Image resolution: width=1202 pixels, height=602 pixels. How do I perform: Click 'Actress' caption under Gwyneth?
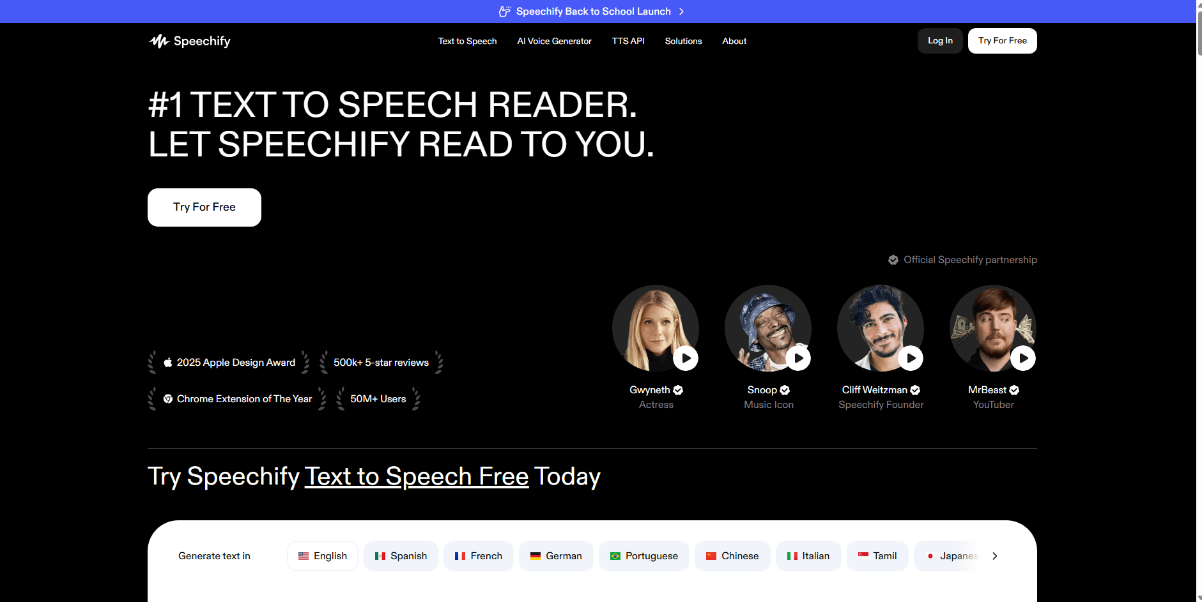click(x=656, y=405)
